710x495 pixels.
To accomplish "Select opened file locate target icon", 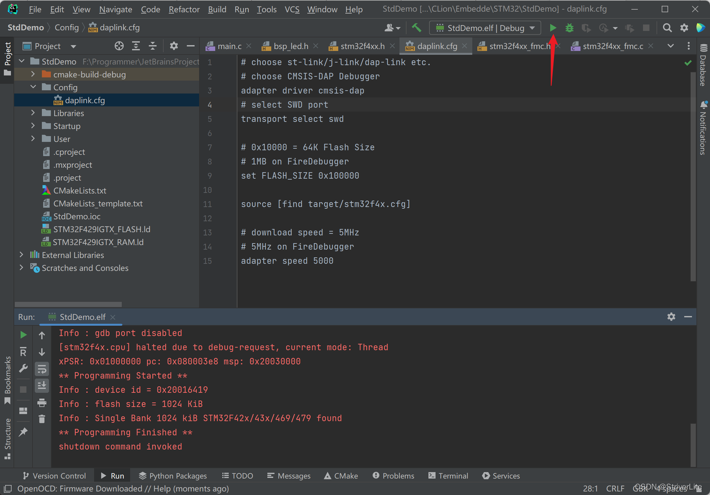I will click(x=119, y=46).
